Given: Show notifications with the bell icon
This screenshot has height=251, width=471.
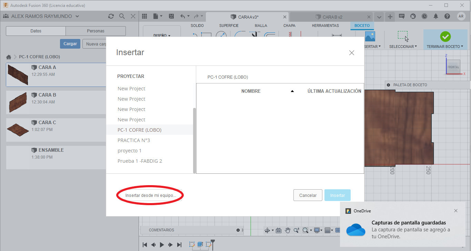Looking at the screenshot, I should point(436,16).
